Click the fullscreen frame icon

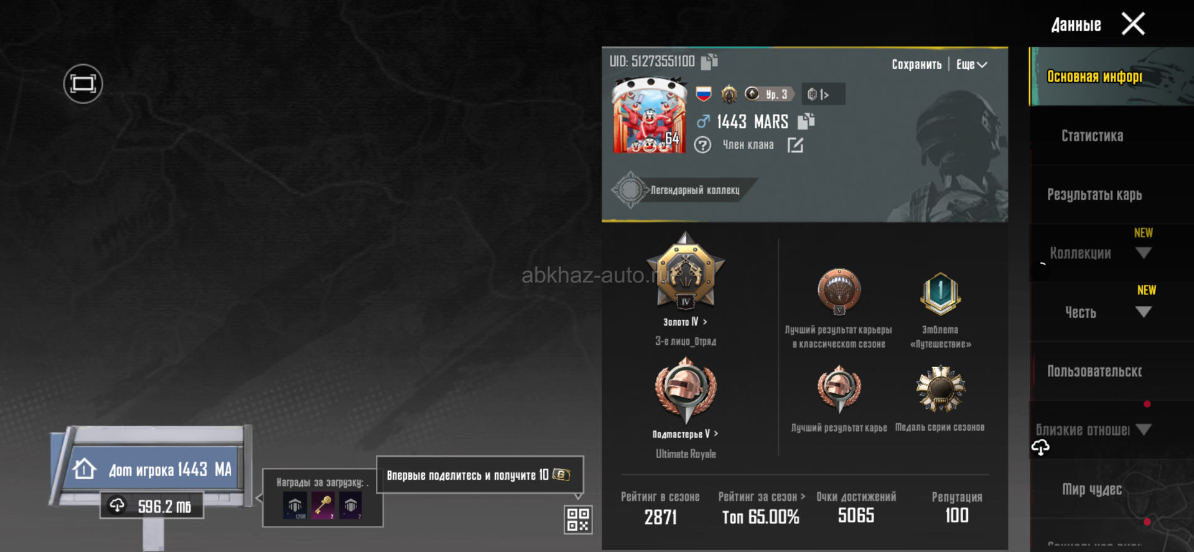[x=83, y=84]
